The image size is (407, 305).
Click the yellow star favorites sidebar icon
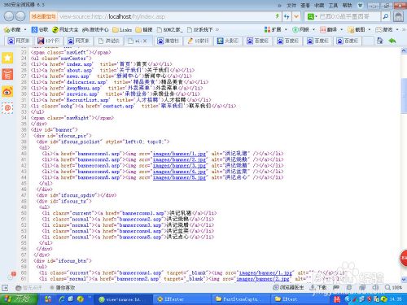click(x=7, y=58)
